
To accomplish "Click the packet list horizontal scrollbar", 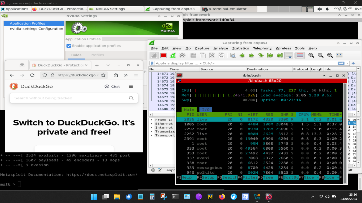I will click(x=252, y=115).
